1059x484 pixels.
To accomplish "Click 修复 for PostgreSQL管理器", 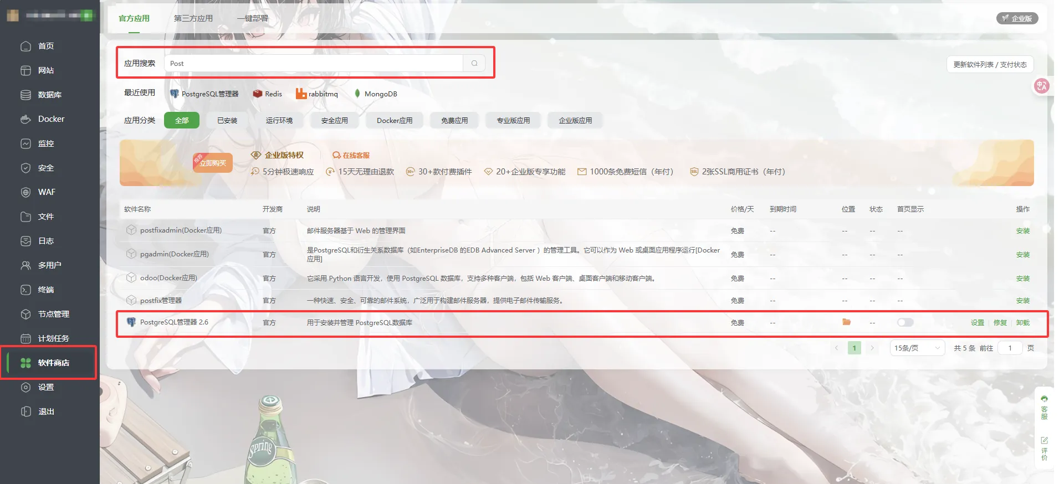I will [1000, 323].
